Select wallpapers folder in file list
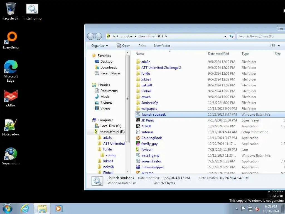The width and height of the screenshot is (285, 214). click(149, 109)
